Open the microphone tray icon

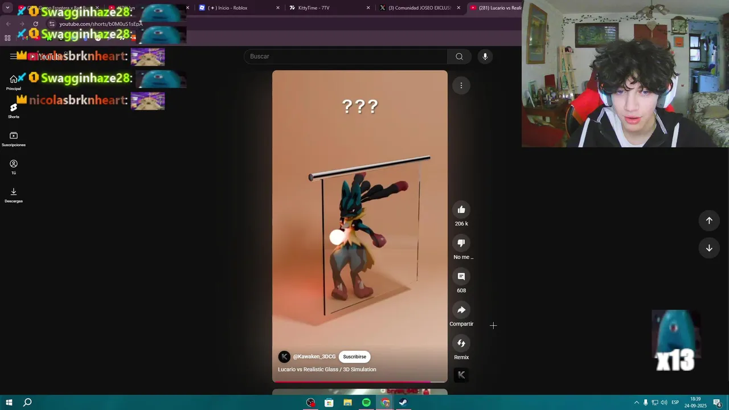pos(645,403)
